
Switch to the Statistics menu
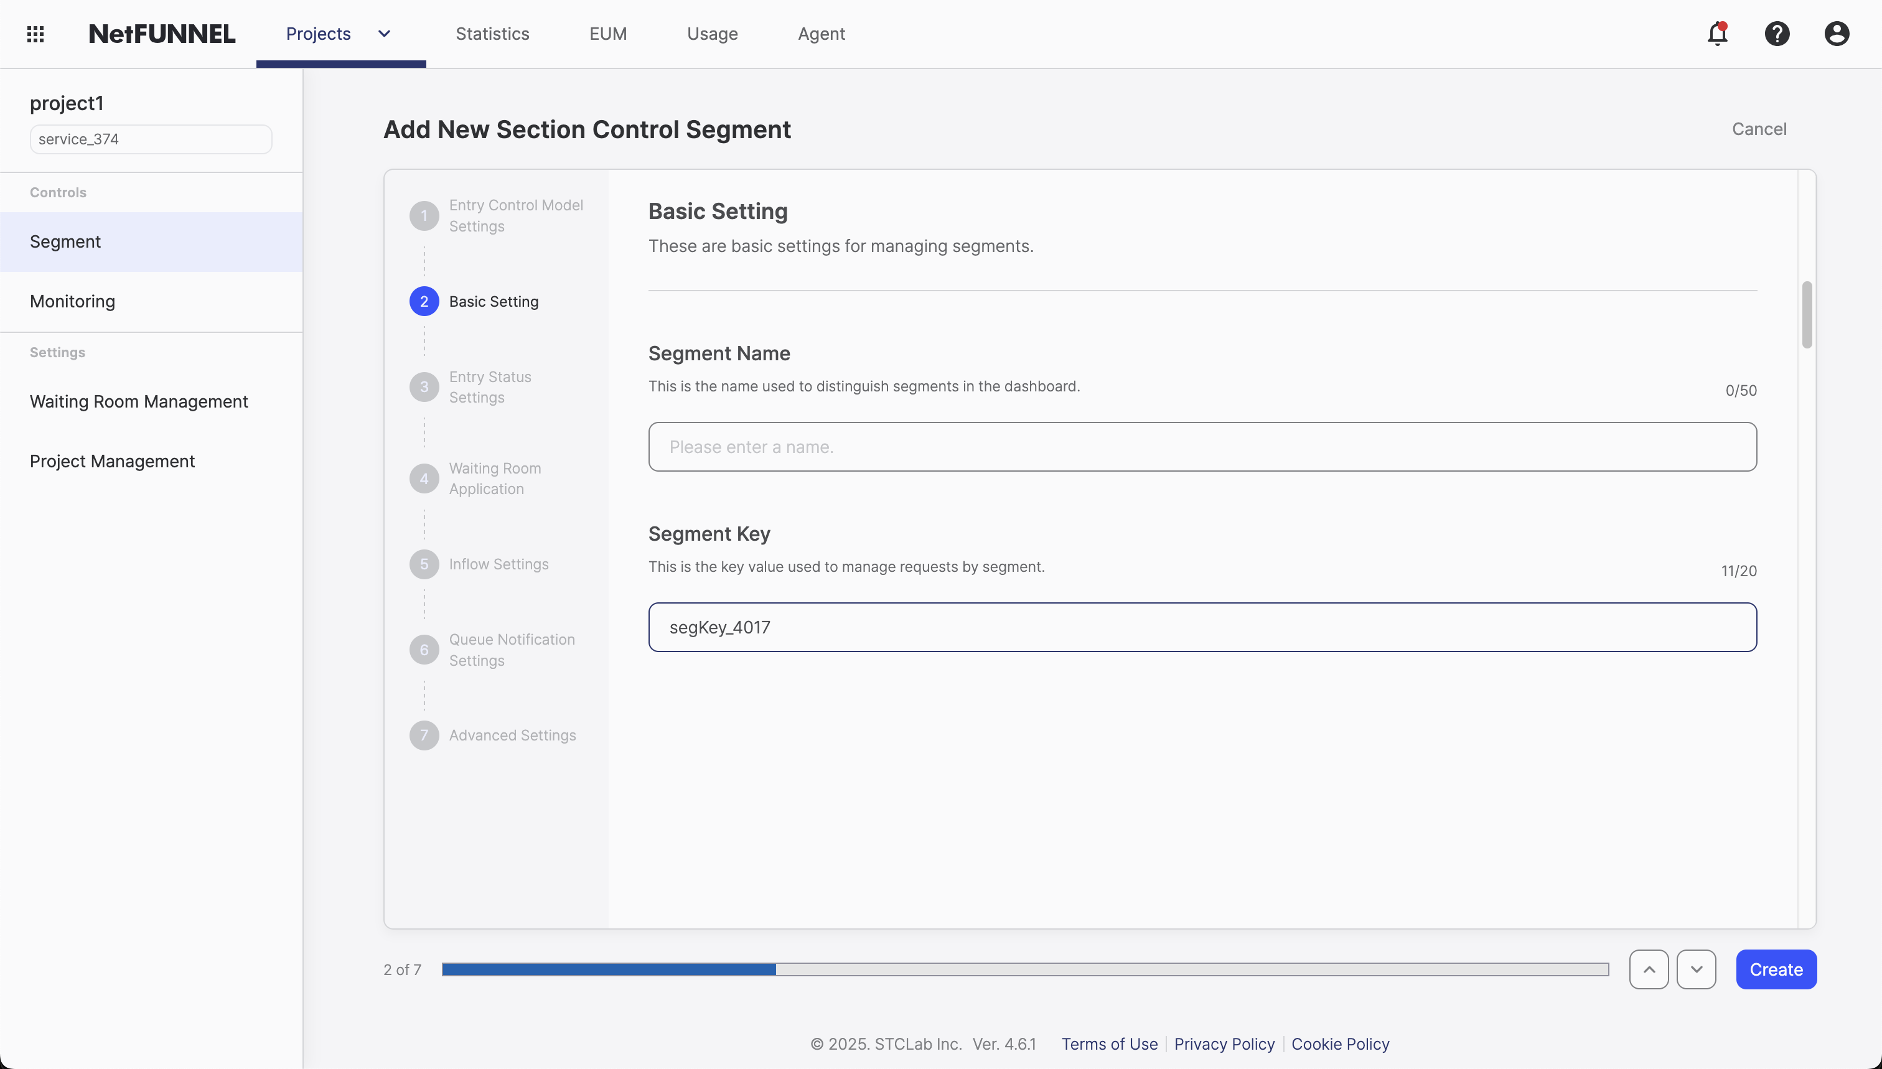click(492, 34)
